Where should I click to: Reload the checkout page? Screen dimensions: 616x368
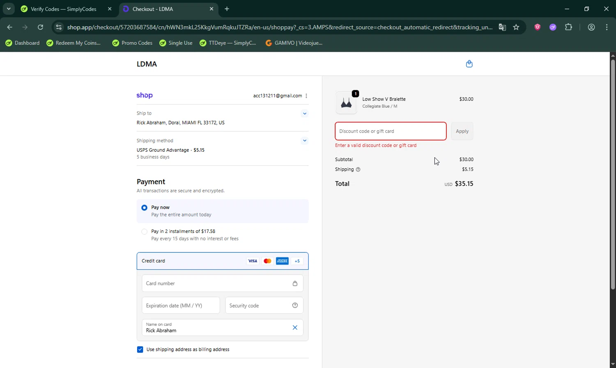point(40,27)
